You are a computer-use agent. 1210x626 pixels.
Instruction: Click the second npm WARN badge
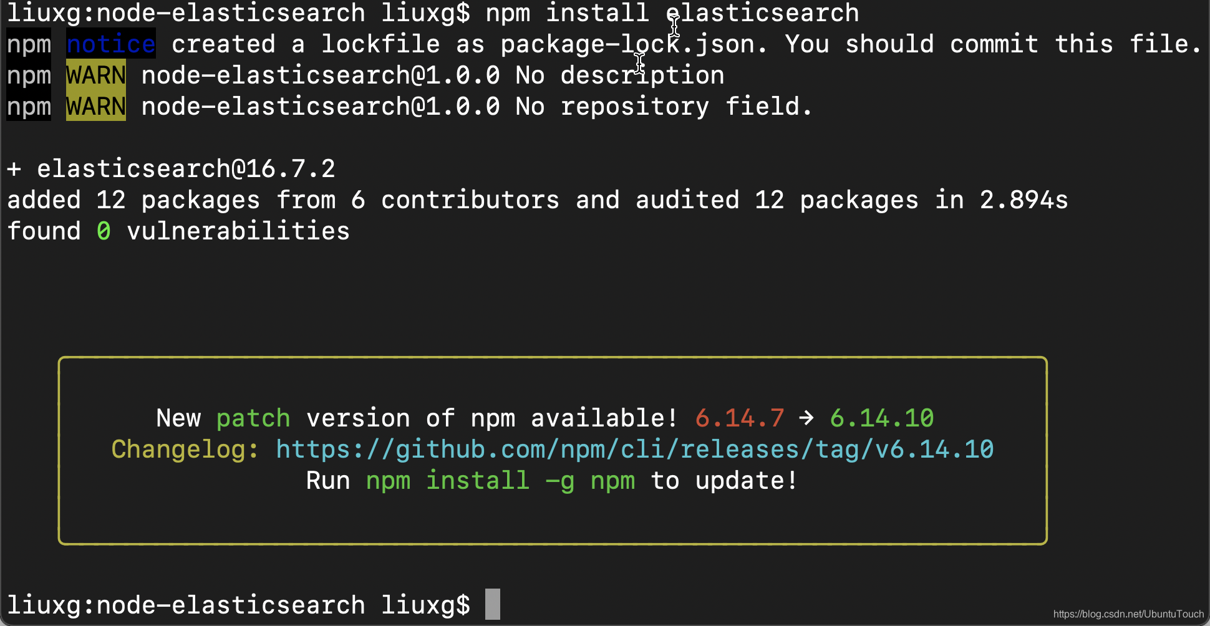pos(95,106)
